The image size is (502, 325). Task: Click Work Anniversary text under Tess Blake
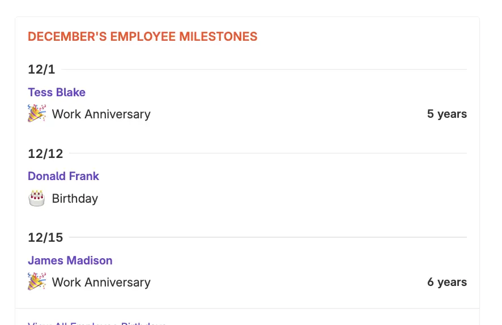[x=101, y=114]
